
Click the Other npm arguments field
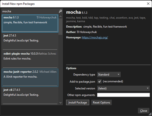[123, 95]
